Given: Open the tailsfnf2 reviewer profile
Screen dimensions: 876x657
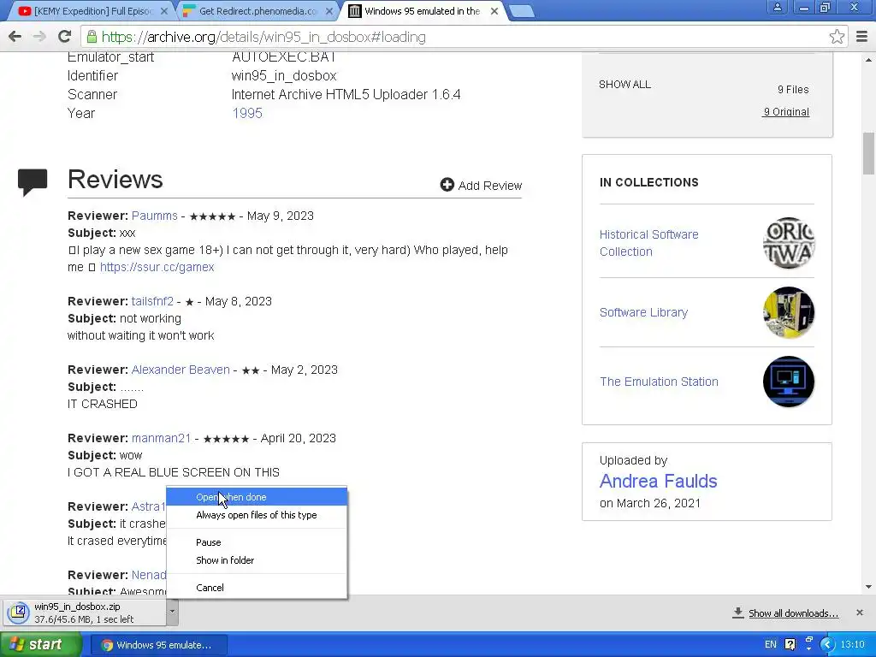Looking at the screenshot, I should click(x=152, y=301).
